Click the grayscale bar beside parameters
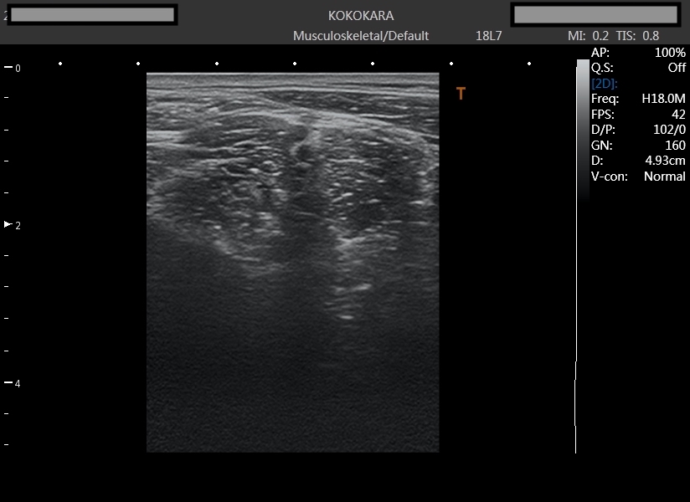The image size is (690, 502). click(583, 131)
